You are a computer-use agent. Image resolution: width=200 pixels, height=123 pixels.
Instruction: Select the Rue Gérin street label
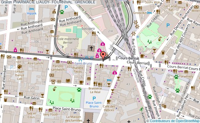point(32,98)
